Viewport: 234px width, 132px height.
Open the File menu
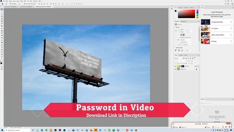pyautogui.click(x=4, y=1)
